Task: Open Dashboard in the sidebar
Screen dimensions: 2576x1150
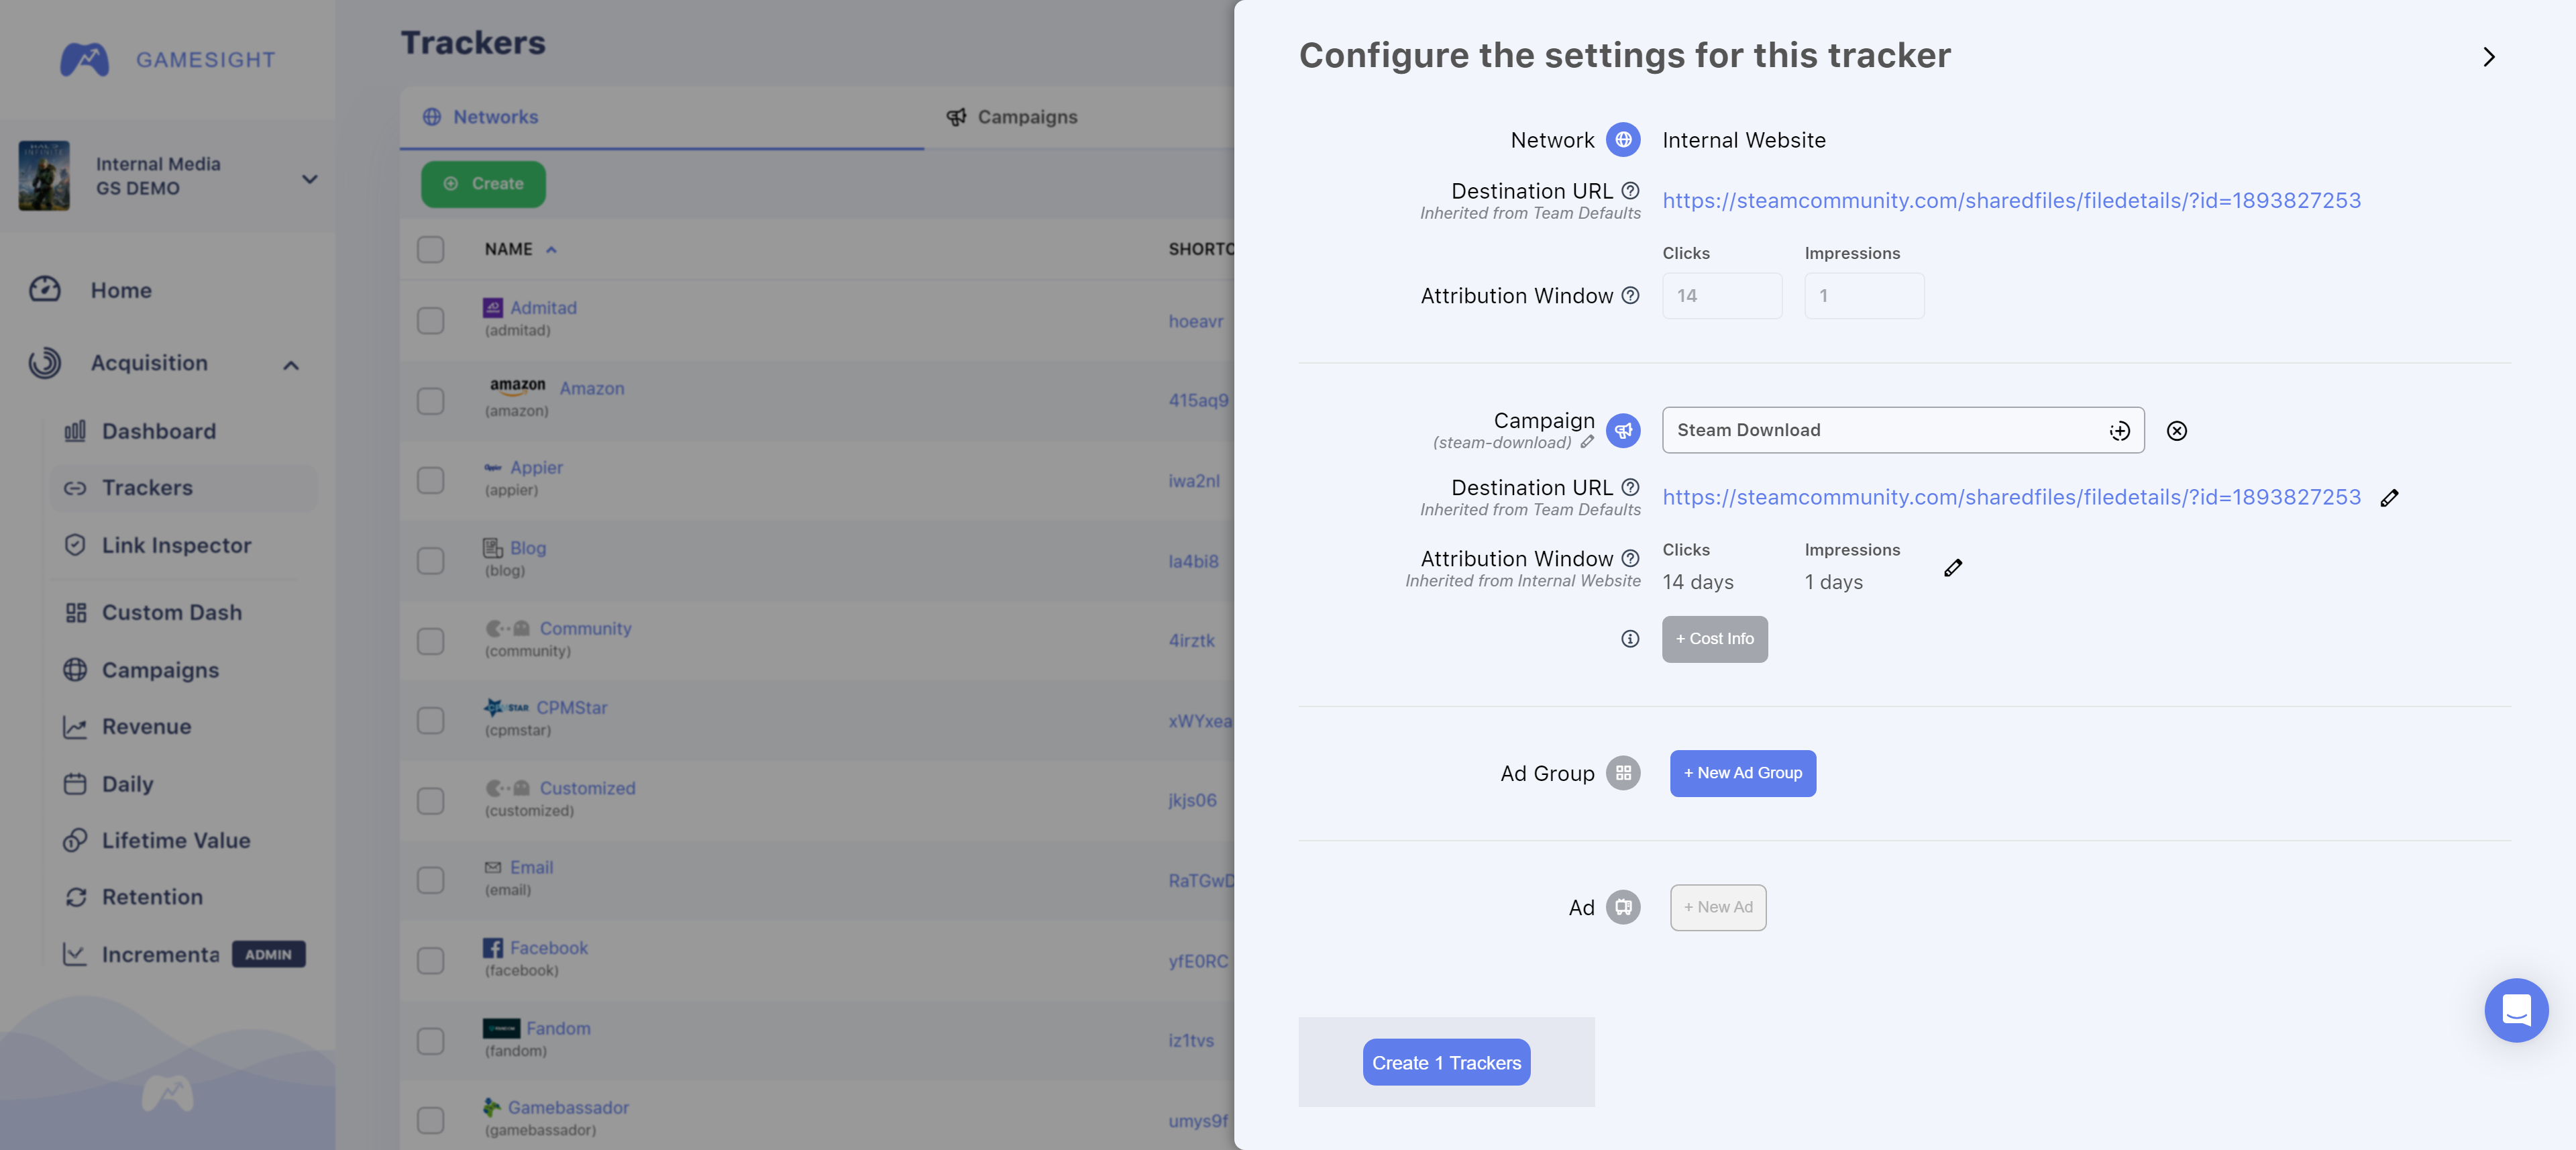Action: tap(158, 431)
